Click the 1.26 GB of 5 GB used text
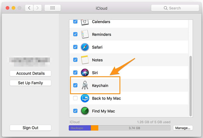203x138 pixels. click(x=154, y=122)
